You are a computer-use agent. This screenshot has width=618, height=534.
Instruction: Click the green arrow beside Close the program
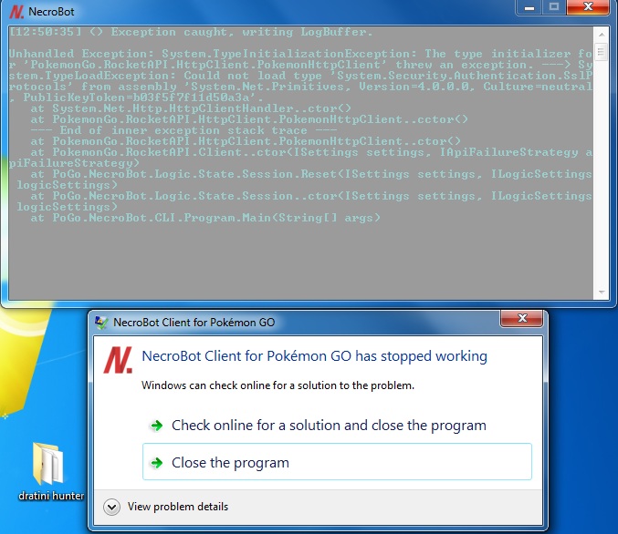[x=156, y=462]
